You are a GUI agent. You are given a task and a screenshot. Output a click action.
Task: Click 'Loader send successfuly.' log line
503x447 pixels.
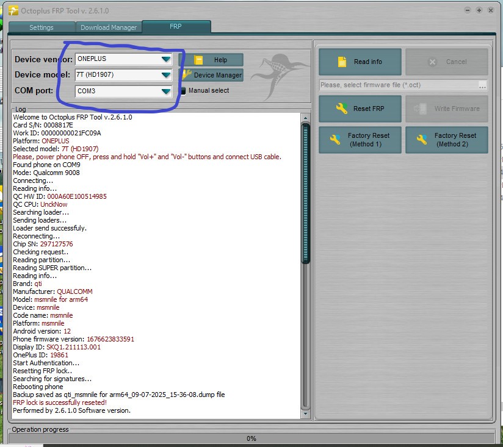49,228
